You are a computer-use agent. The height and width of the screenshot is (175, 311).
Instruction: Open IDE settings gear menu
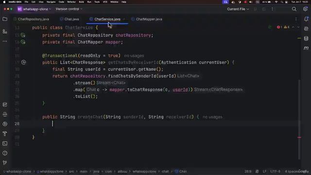coord(305,9)
